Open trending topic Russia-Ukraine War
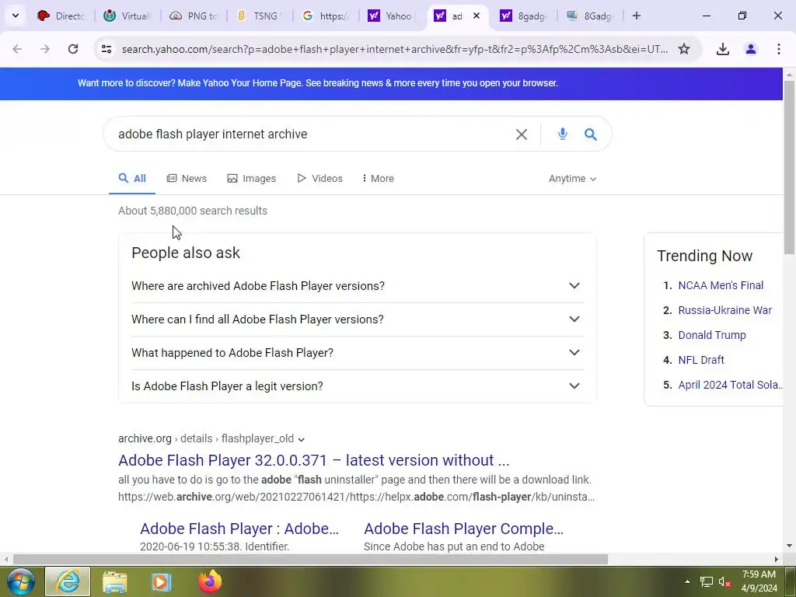The height and width of the screenshot is (597, 796). 724,310
